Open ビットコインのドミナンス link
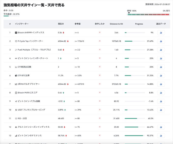Image resolution: width=173 pixels, height=144 pixels. 30,136
